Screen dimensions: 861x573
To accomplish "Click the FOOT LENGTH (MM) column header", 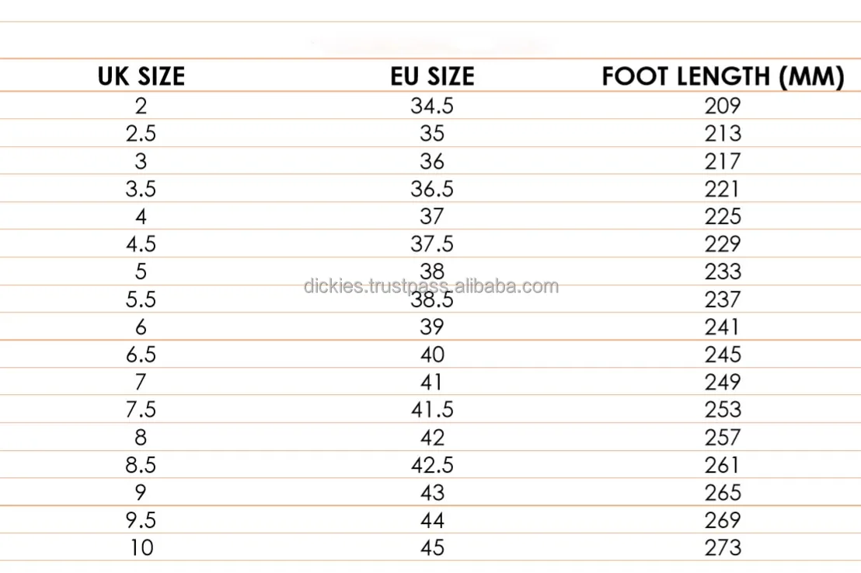I will [x=723, y=76].
